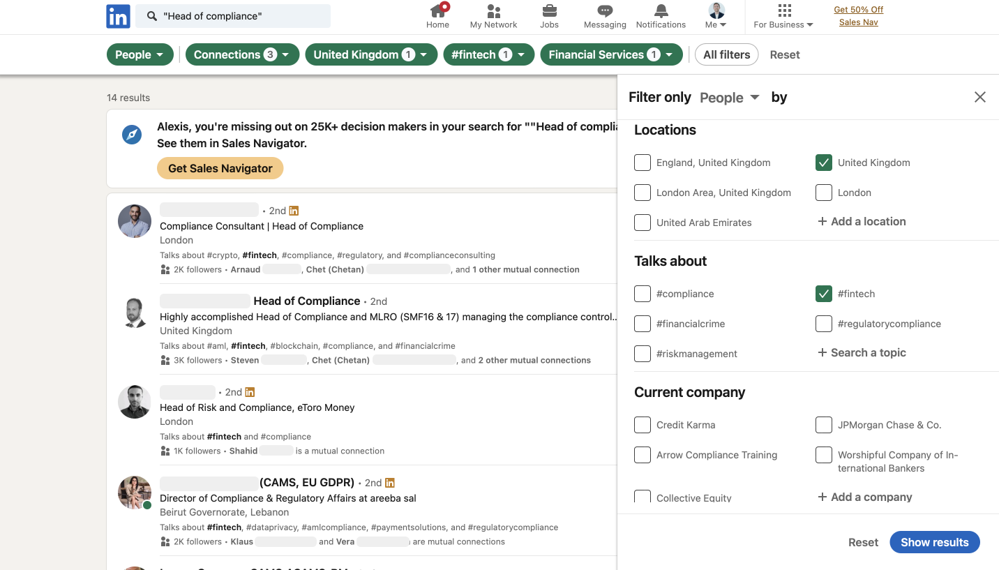Screen dimensions: 999x570
Task: Open the Get 50% Off Sales Nav link
Action: pyautogui.click(x=859, y=16)
